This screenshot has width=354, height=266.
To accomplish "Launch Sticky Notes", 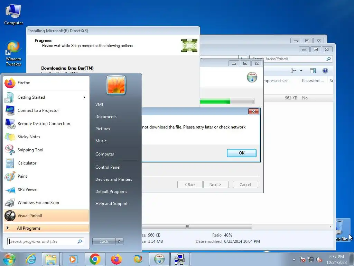I will [x=46, y=136].
